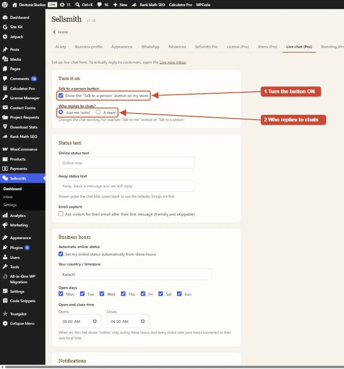The image size is (344, 369).
Task: Click the Opens time field 09:00 AM
Action: [x=80, y=321]
